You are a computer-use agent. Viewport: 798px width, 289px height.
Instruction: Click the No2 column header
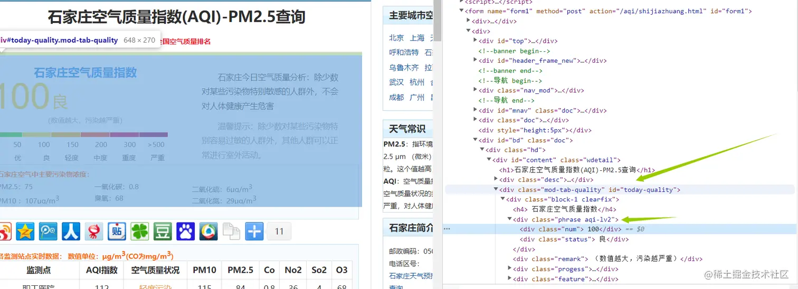293,270
